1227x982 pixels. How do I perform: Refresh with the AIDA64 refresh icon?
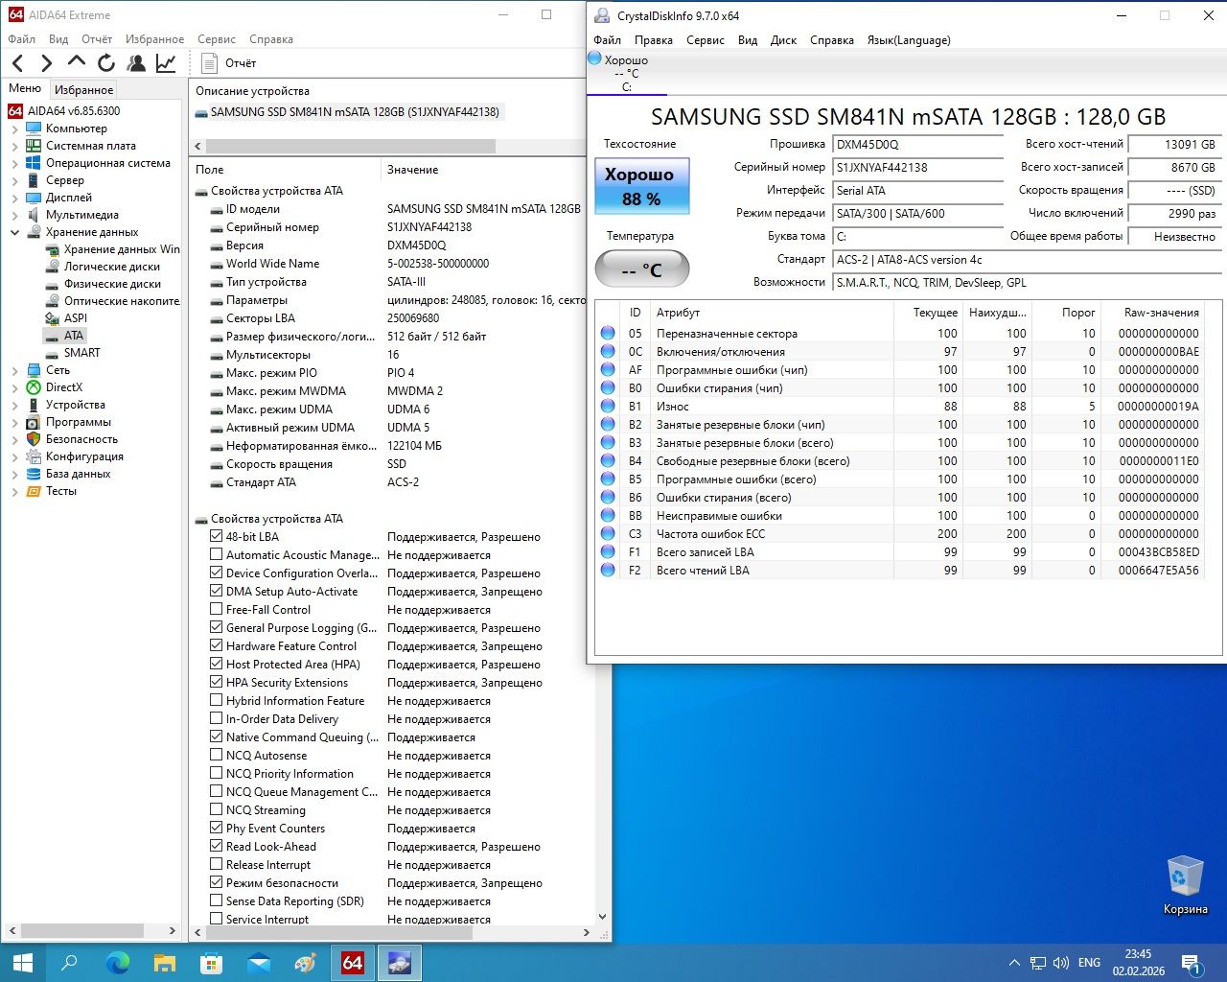click(106, 63)
